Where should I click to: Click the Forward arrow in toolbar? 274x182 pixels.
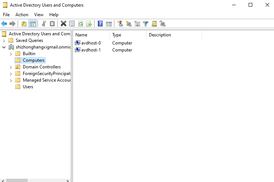pos(13,24)
